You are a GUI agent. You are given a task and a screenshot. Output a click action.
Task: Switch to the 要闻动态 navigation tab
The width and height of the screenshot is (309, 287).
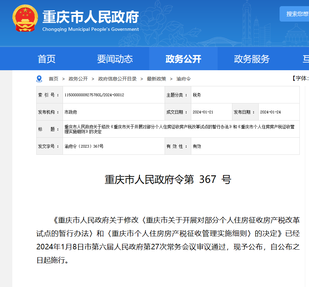(115, 59)
